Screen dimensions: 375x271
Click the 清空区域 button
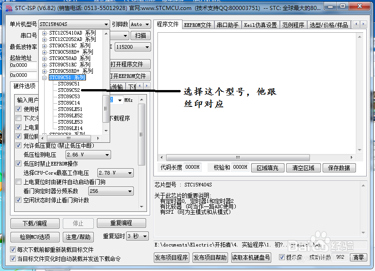(x=303, y=168)
